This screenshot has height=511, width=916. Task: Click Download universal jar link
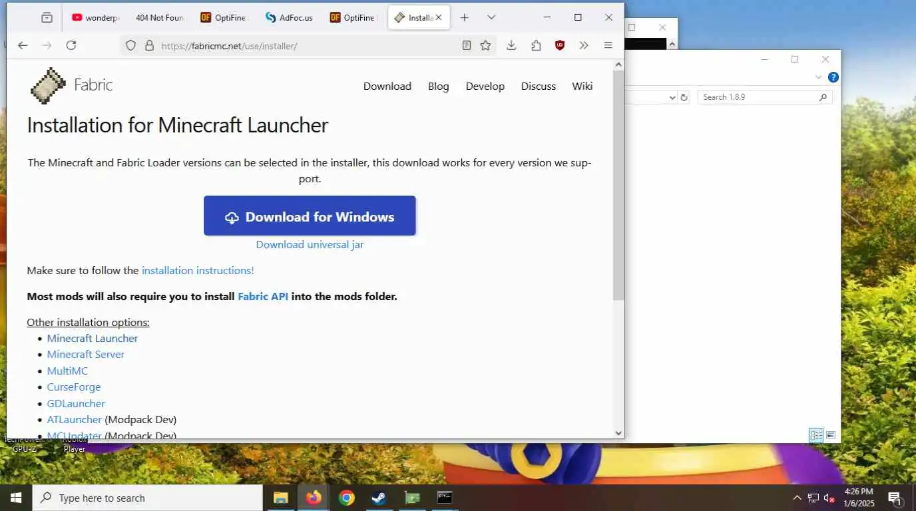pos(310,244)
